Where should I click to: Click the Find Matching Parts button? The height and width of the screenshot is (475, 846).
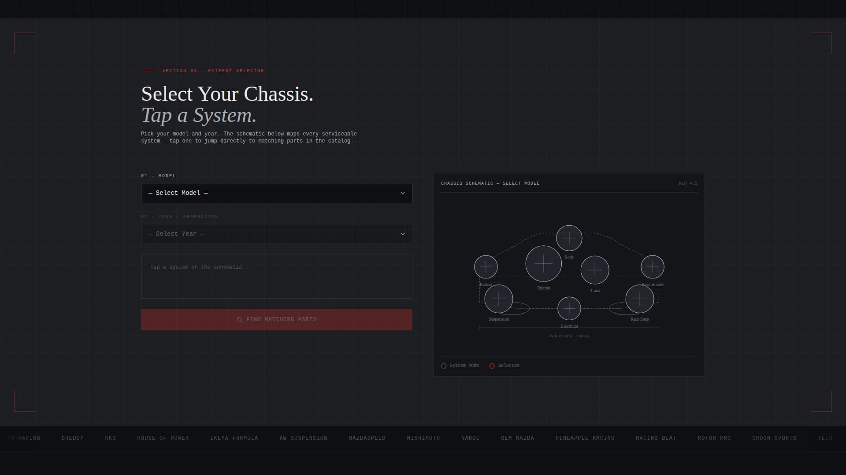[276, 320]
